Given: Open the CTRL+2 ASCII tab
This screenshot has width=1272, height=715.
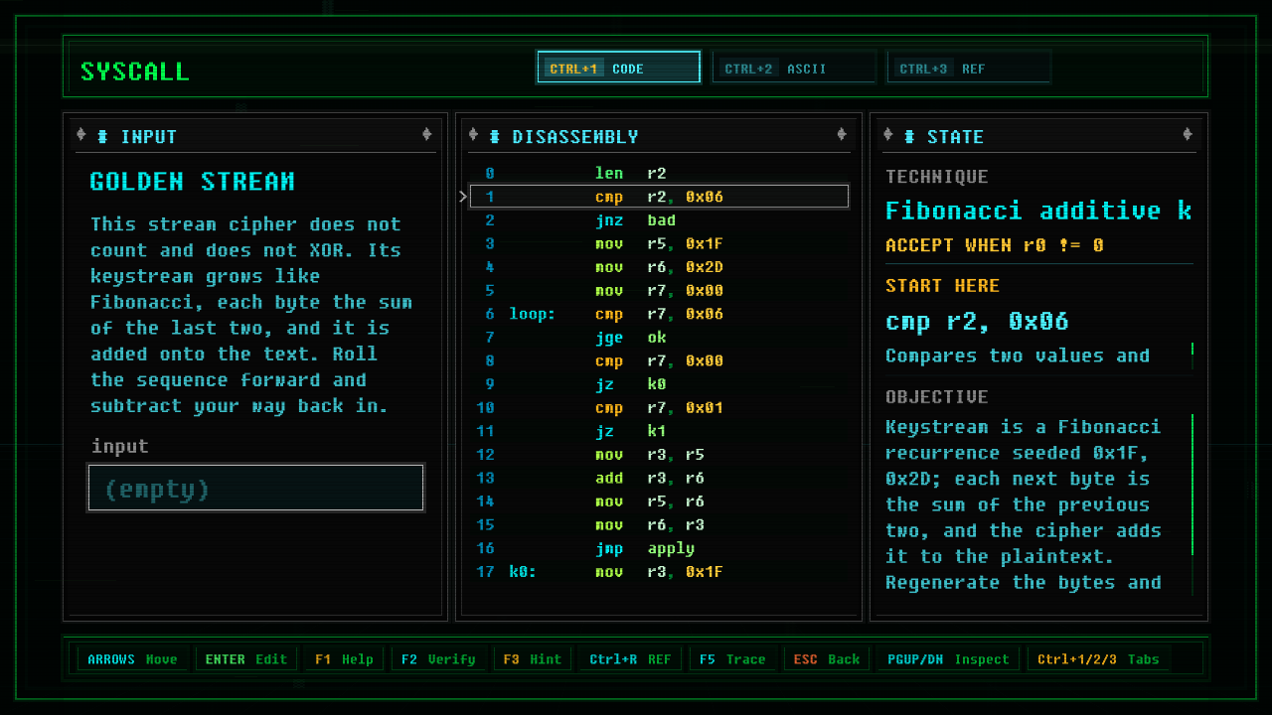Looking at the screenshot, I should tap(793, 68).
